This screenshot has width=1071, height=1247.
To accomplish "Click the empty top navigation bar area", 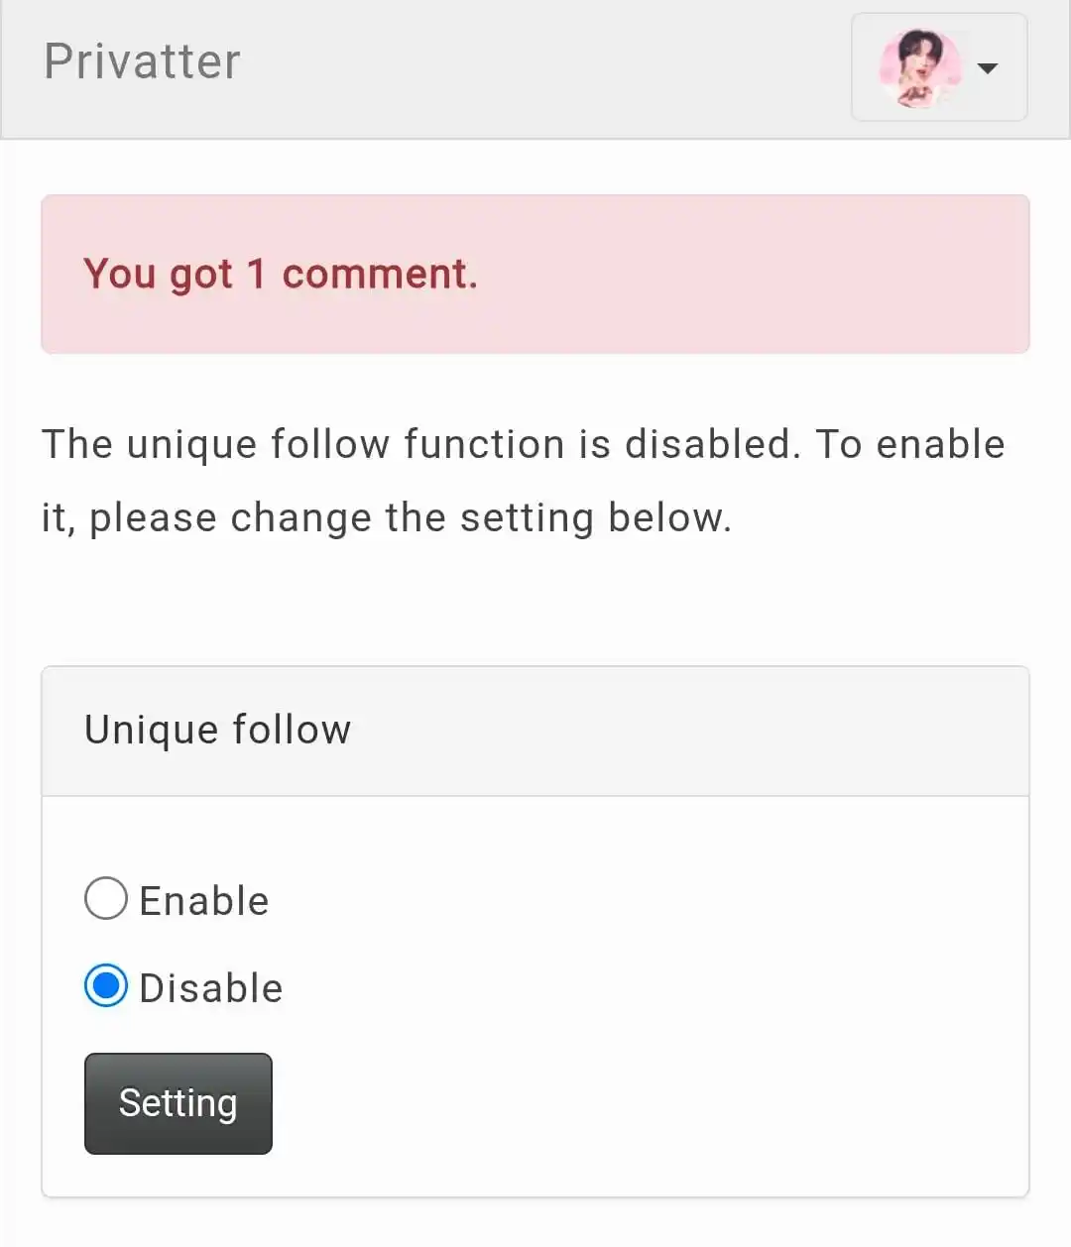I will (x=545, y=67).
